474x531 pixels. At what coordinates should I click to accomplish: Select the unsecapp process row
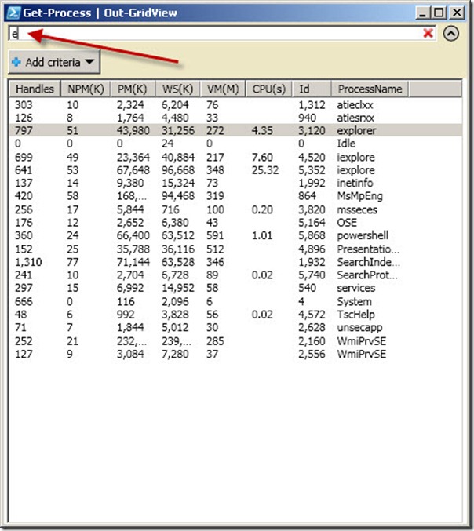235,328
